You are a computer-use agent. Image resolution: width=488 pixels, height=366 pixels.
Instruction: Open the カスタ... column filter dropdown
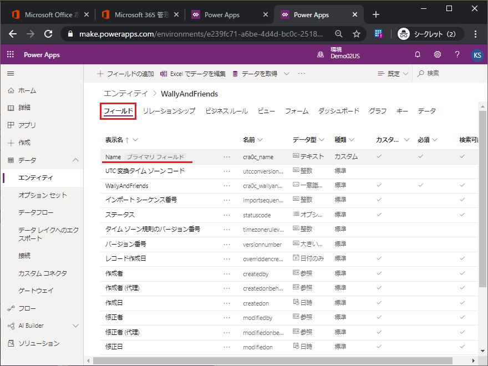[406, 140]
